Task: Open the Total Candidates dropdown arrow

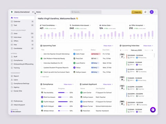Action: [x=56, y=25]
